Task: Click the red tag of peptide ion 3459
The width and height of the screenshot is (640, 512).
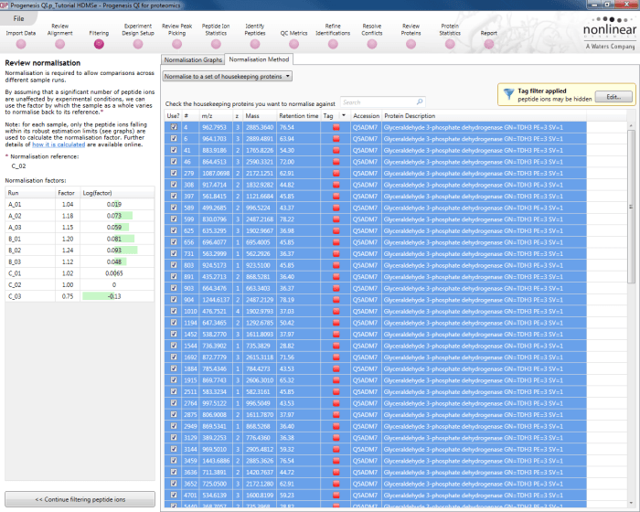Action: [336, 461]
